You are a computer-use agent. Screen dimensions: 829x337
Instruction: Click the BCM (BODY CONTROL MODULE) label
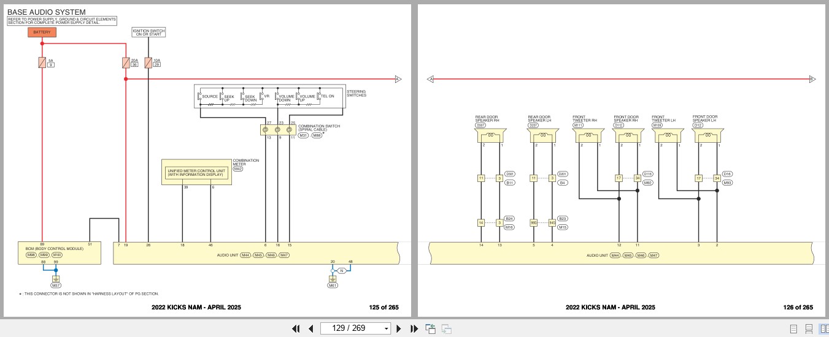coord(54,249)
